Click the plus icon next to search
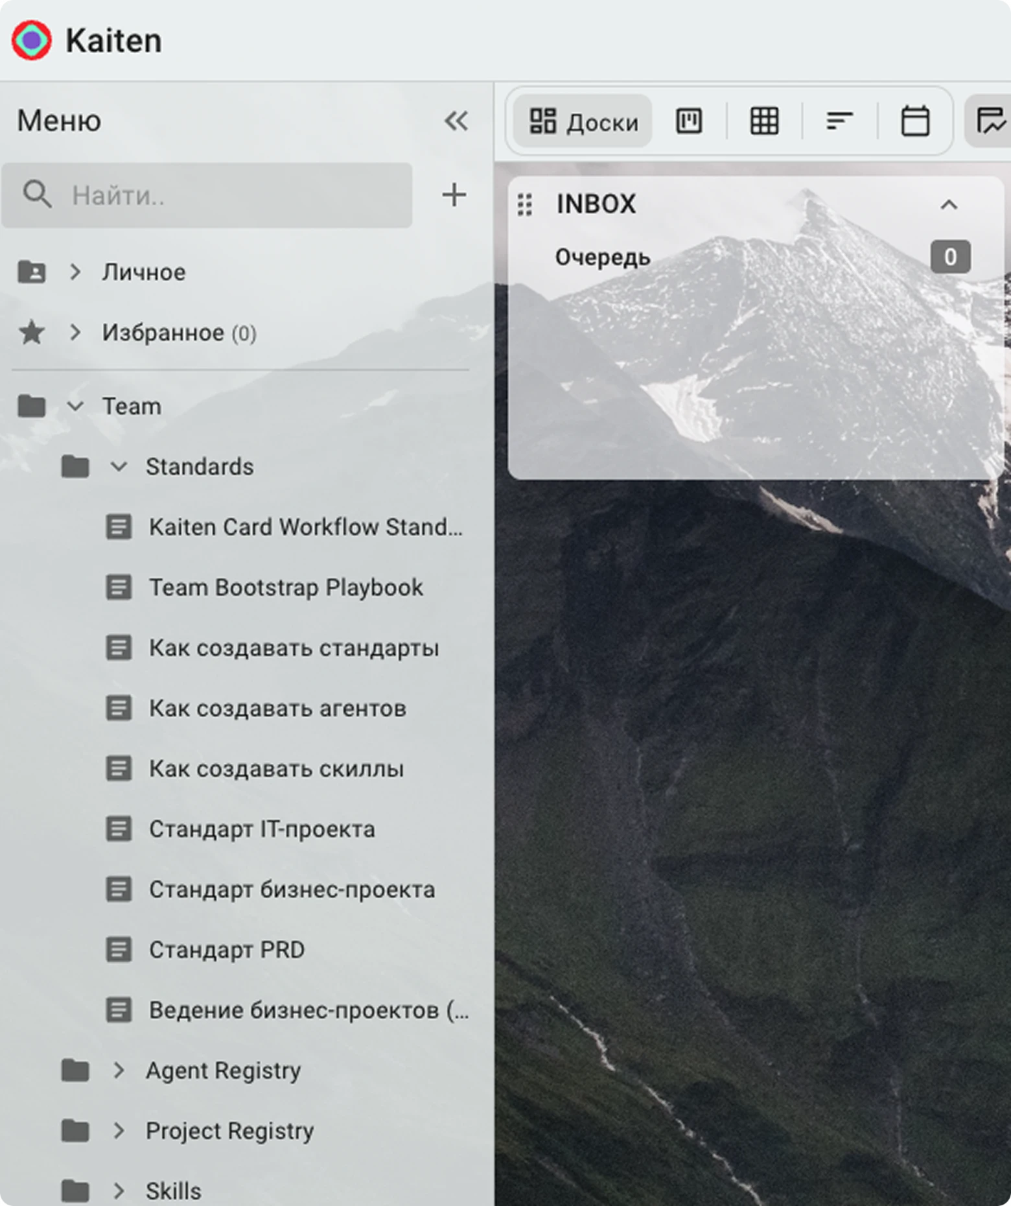 (454, 195)
